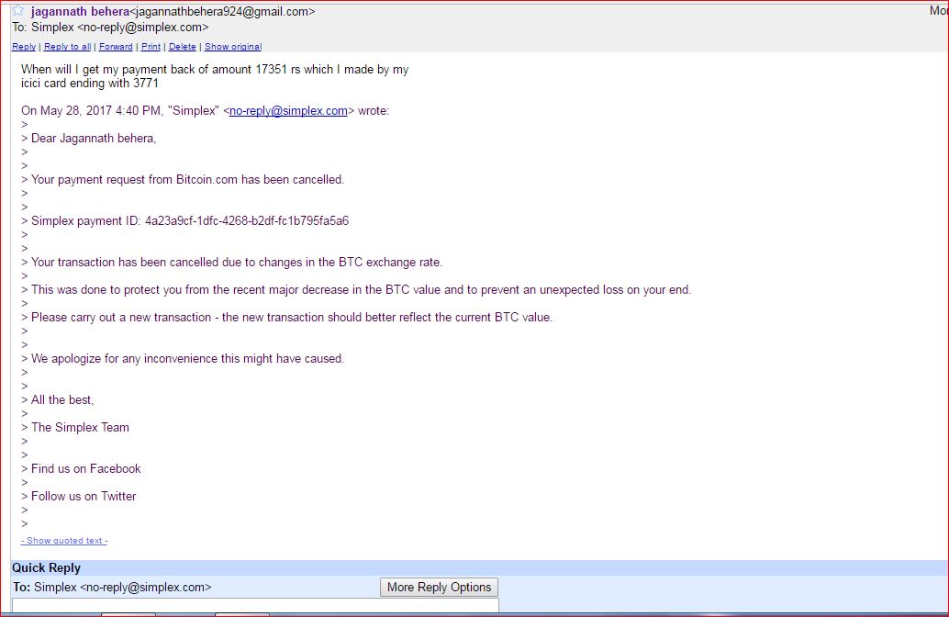Click the 'All the best,' closing line
The width and height of the screenshot is (949, 617).
tap(62, 400)
